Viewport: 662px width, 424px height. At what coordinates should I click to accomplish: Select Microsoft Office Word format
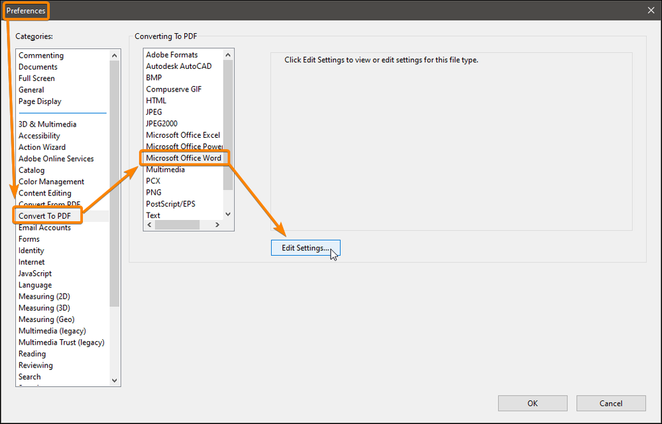point(184,158)
